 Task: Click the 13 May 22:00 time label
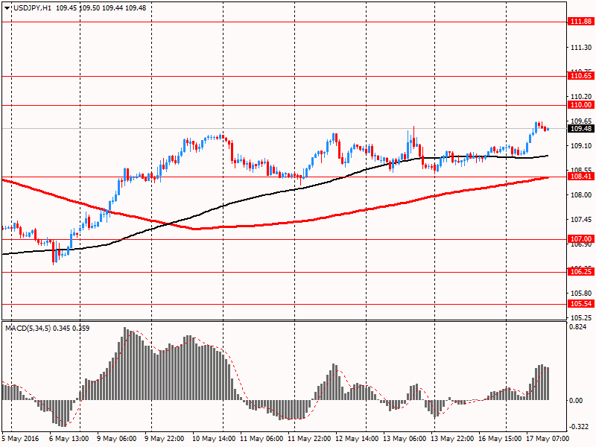click(452, 439)
